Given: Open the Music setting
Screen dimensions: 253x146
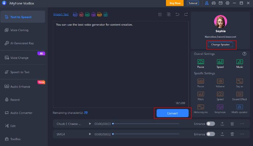Looking at the screenshot, I should [240, 64].
